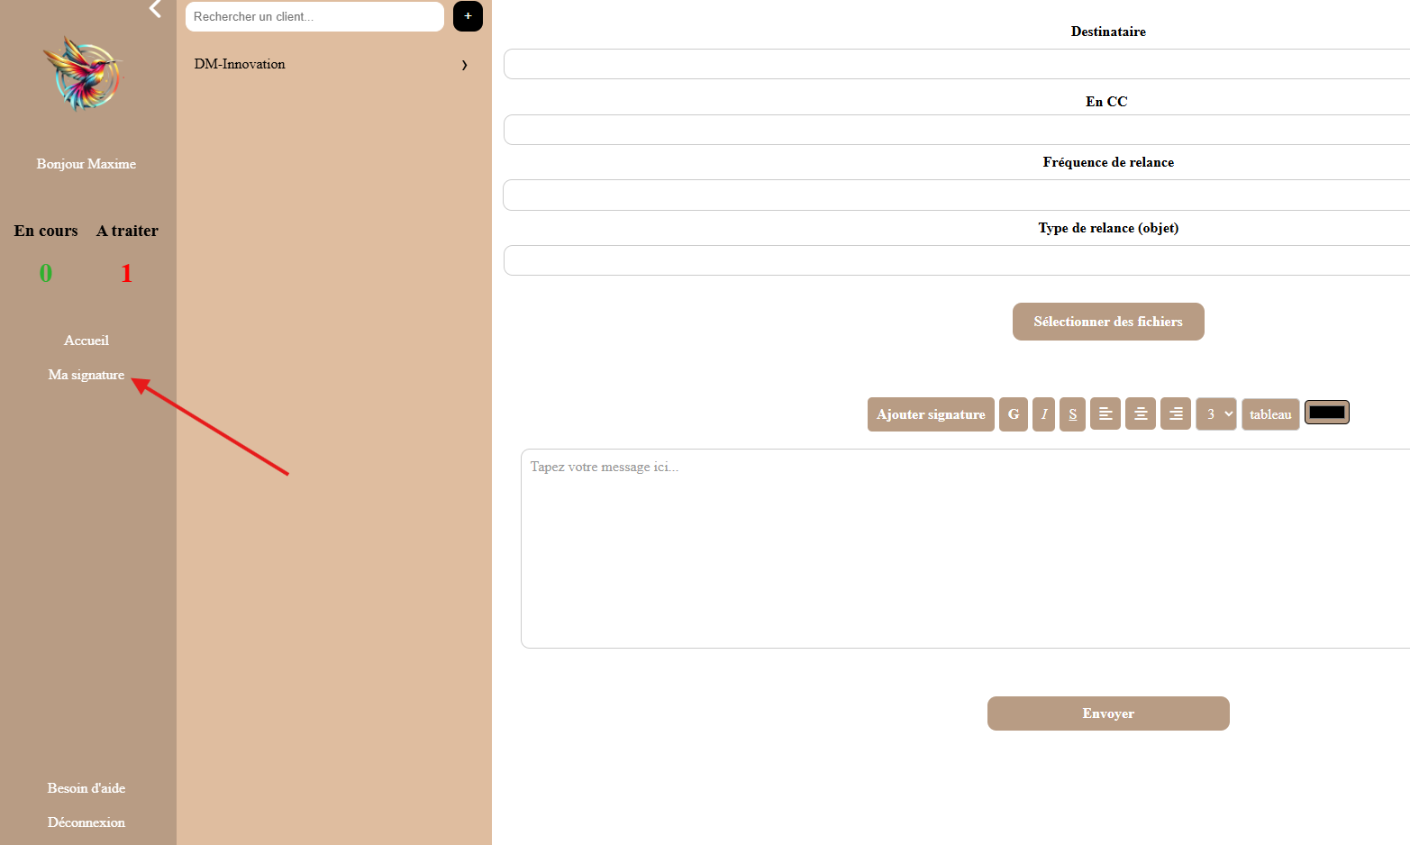Open the black text color picker
This screenshot has width=1410, height=845.
1326,413
